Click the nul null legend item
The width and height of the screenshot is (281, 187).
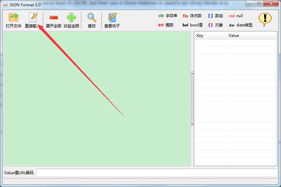(x=236, y=16)
